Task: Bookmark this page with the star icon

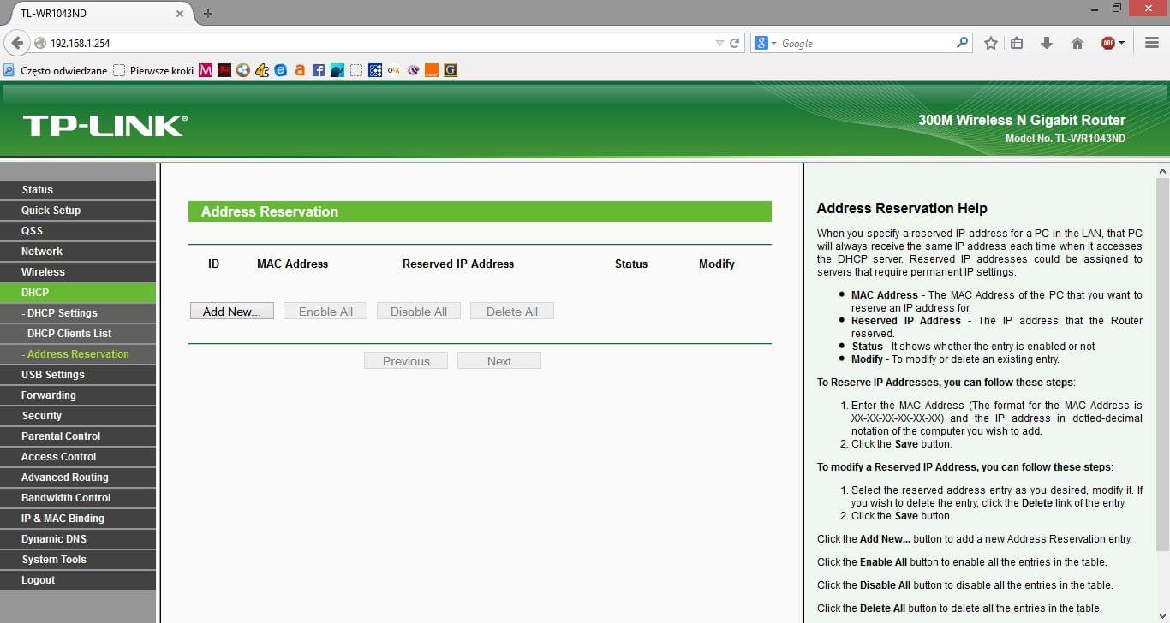Action: (x=991, y=43)
